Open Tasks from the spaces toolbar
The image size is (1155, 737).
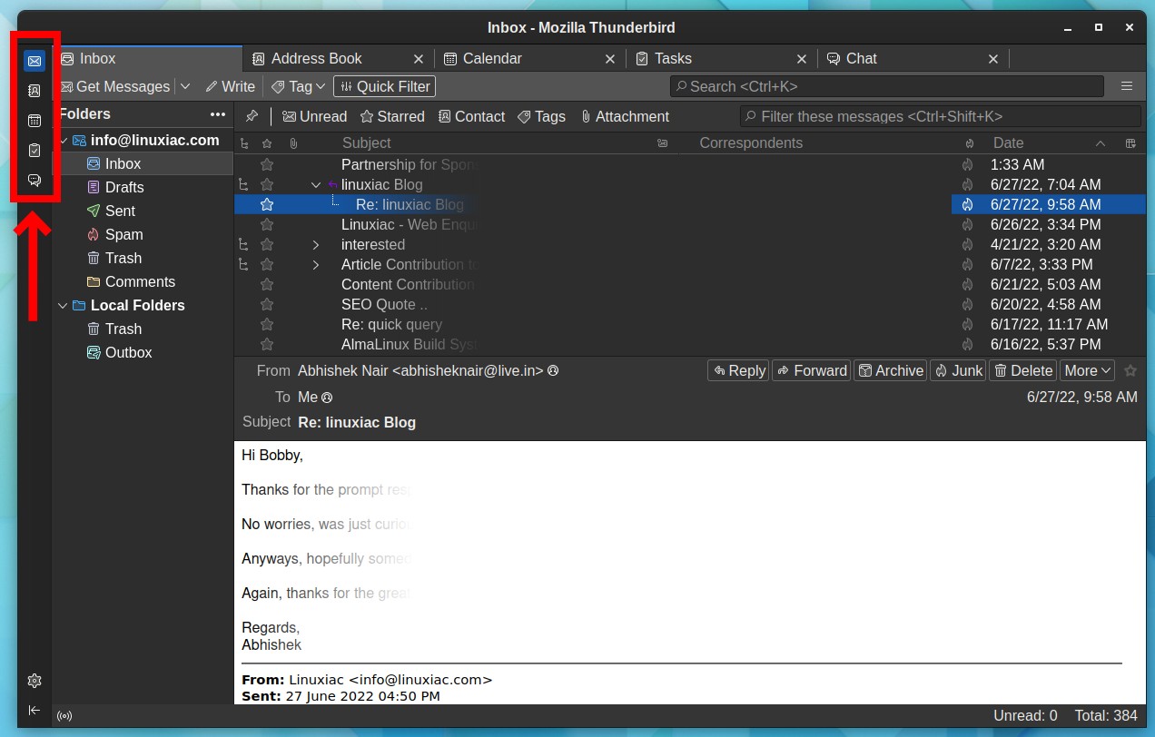click(x=35, y=150)
